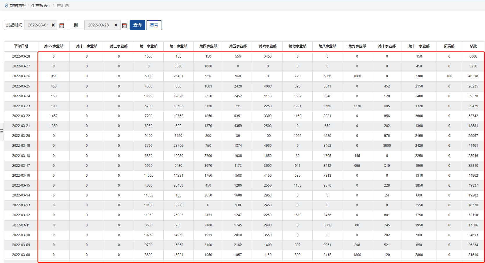Clear the 2022-03-01 start date with the X
This screenshot has height=263, width=485.
coord(53,25)
